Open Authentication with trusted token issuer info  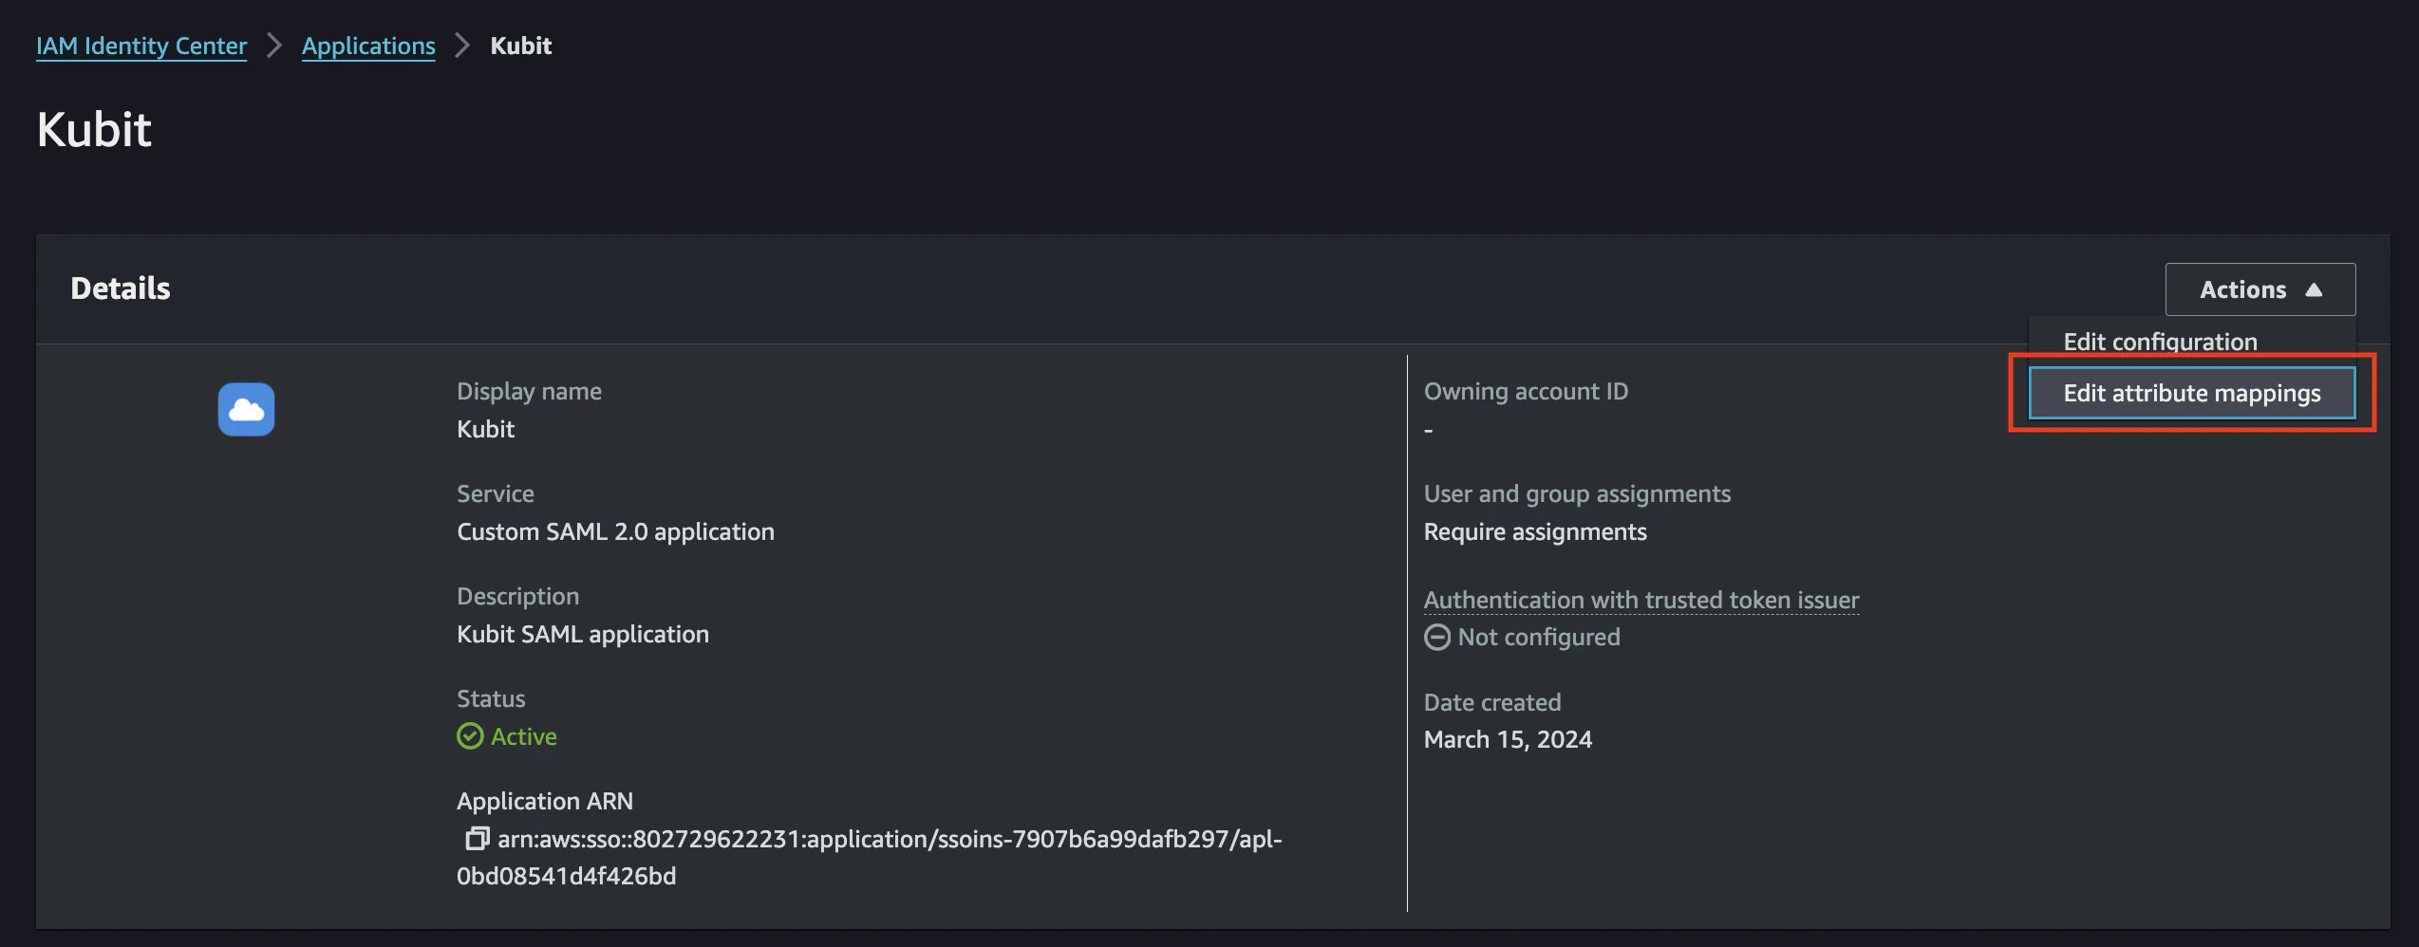point(1641,600)
